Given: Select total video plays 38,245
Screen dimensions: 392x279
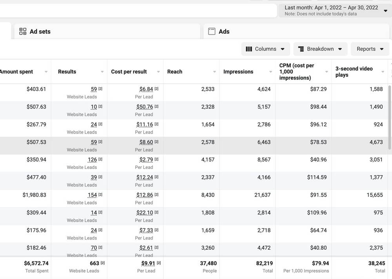Looking at the screenshot, I should tap(376, 263).
